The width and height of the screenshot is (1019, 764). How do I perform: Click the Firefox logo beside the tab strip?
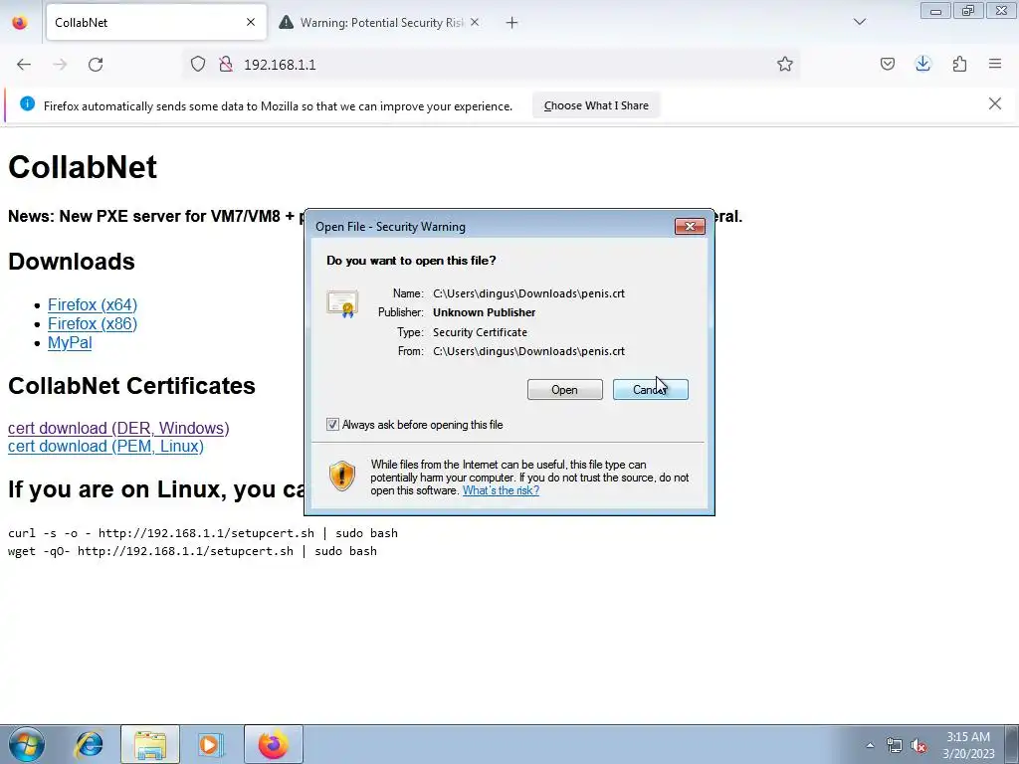pyautogui.click(x=20, y=22)
